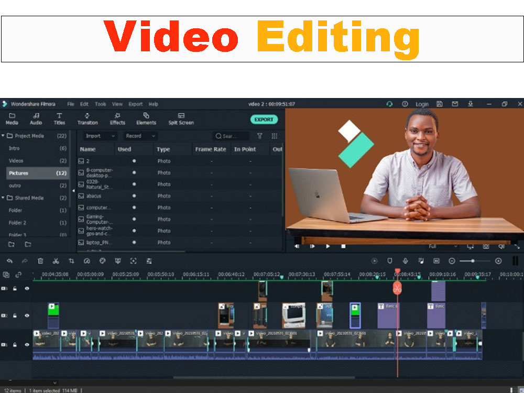Click the green screen icon
The height and width of the screenshot is (393, 524).
click(117, 261)
